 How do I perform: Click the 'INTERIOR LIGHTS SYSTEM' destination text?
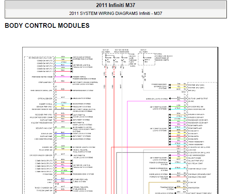[157, 99]
